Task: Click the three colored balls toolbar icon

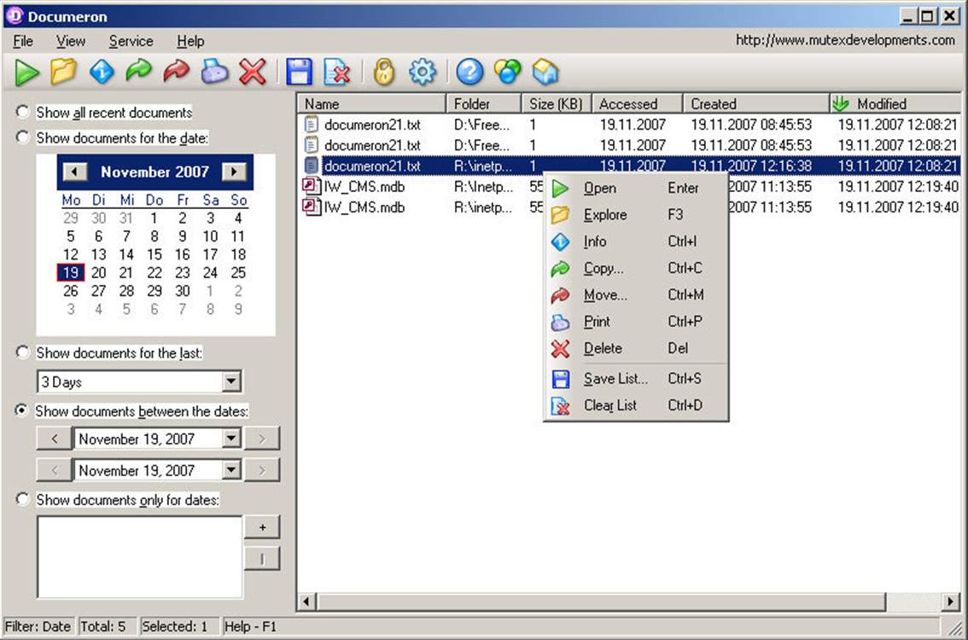Action: point(507,73)
